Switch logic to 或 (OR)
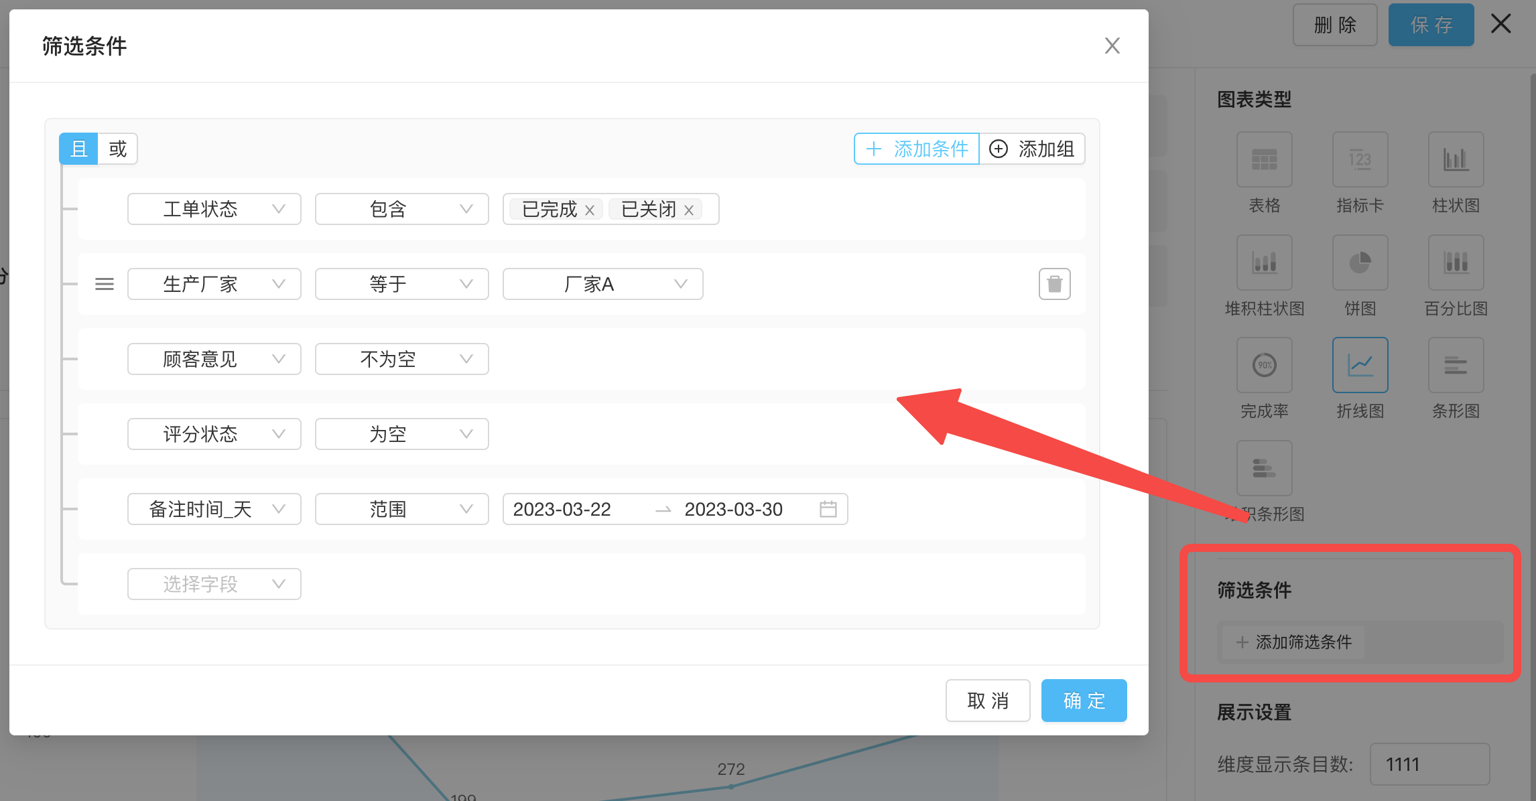The image size is (1536, 801). (x=118, y=149)
